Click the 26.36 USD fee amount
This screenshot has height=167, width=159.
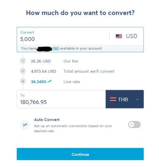coord(41,61)
